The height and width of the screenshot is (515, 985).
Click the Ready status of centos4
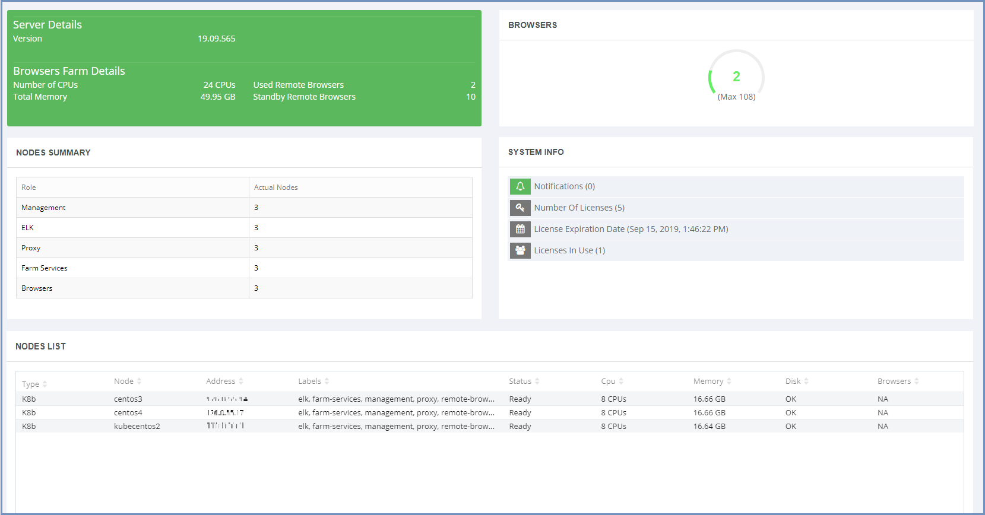pyautogui.click(x=520, y=412)
